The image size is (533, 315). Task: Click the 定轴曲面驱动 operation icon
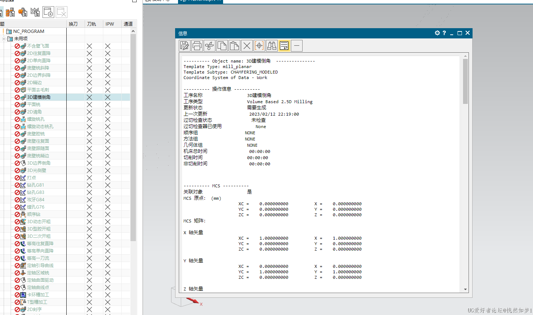tap(23, 280)
